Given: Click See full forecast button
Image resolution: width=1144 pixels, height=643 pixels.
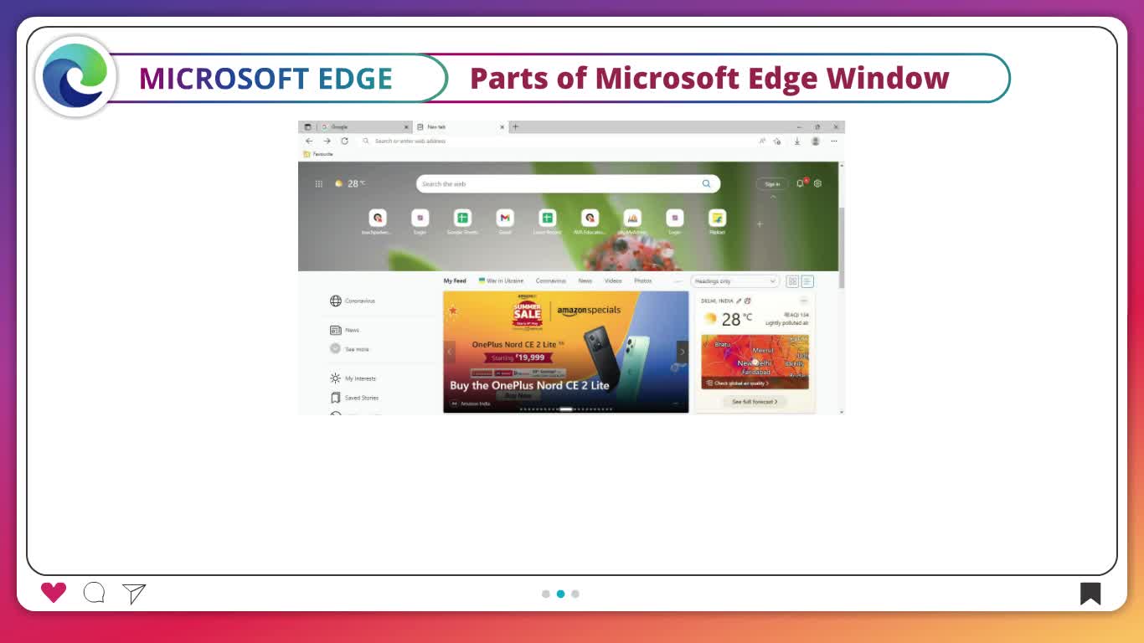Looking at the screenshot, I should point(755,402).
